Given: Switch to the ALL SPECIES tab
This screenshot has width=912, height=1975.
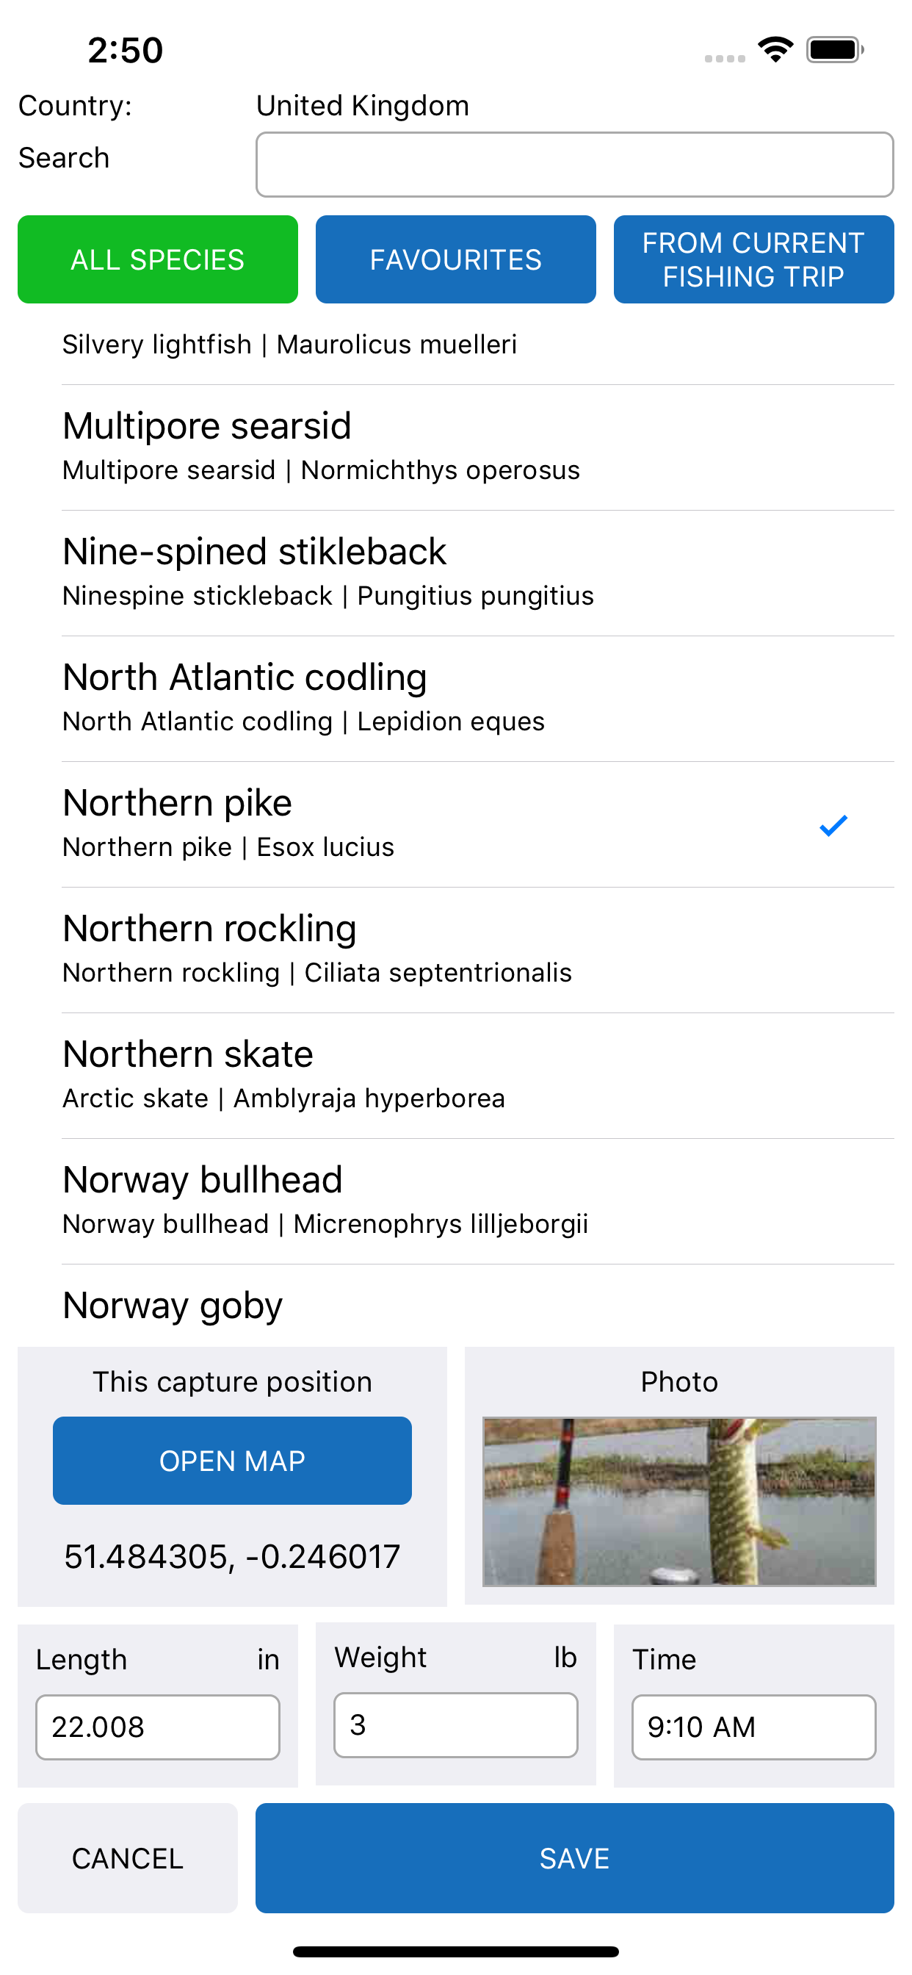Looking at the screenshot, I should [x=158, y=259].
